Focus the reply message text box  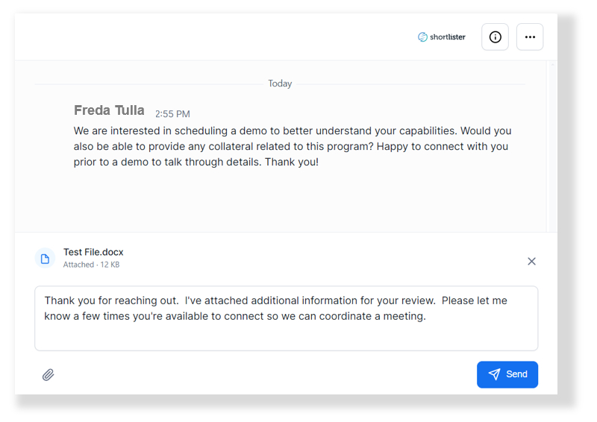pyautogui.click(x=286, y=332)
